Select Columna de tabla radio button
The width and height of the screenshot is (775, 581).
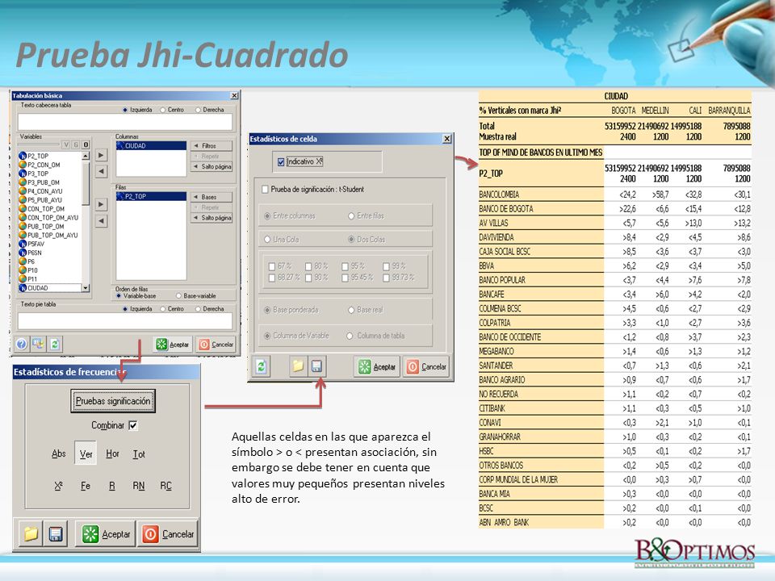[350, 336]
